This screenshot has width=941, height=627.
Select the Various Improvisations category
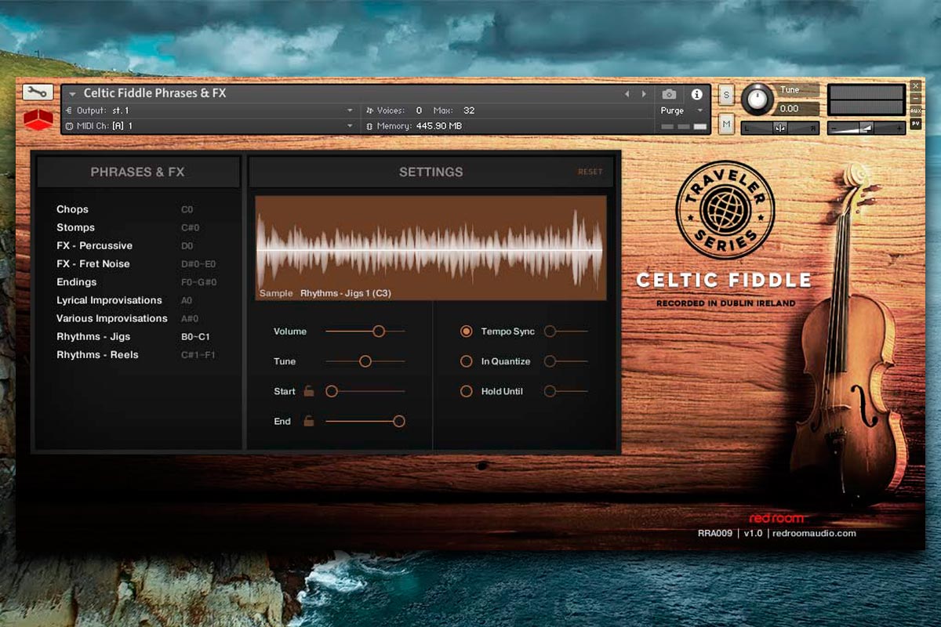(111, 318)
